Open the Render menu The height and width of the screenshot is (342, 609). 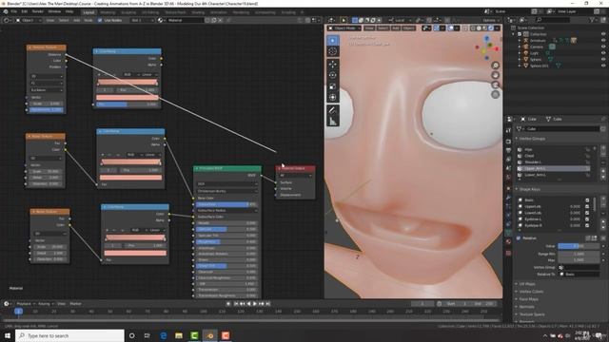coord(38,11)
